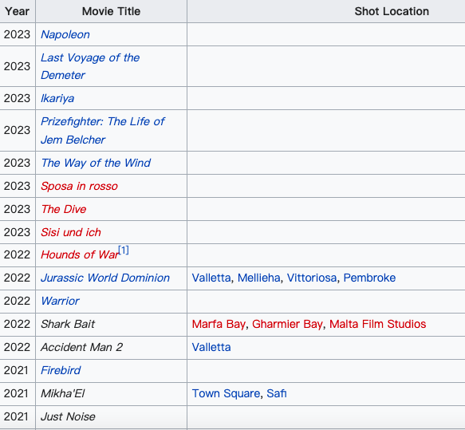Open footnote [1] next to Hounds of War
The height and width of the screenshot is (430, 465).
[124, 250]
